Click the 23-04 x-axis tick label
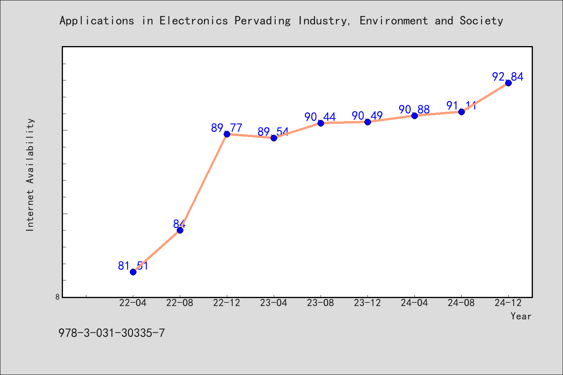The width and height of the screenshot is (563, 375). click(274, 303)
